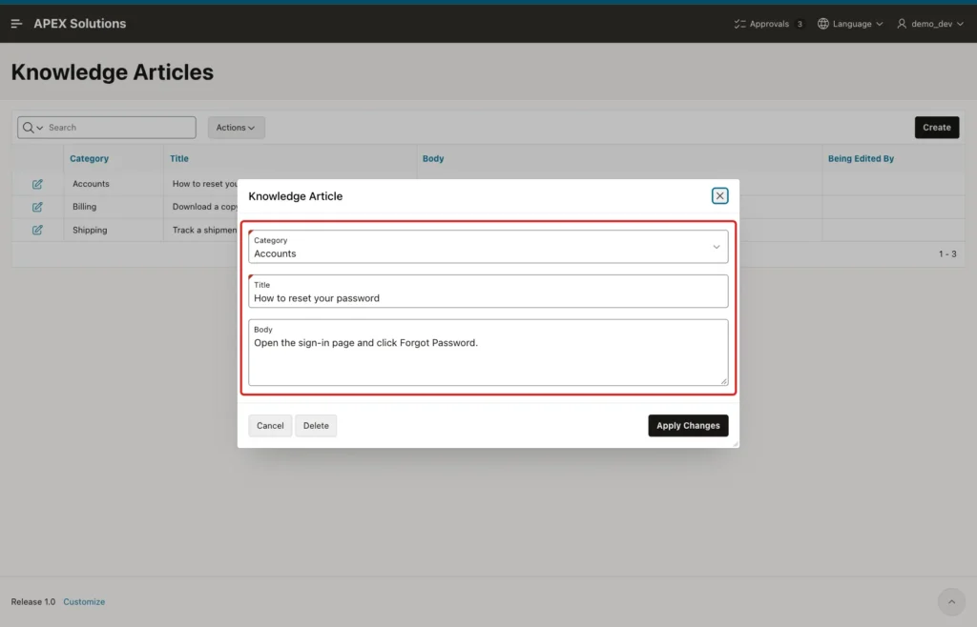Click the back-to-top arrow button
977x627 pixels.
tap(951, 602)
